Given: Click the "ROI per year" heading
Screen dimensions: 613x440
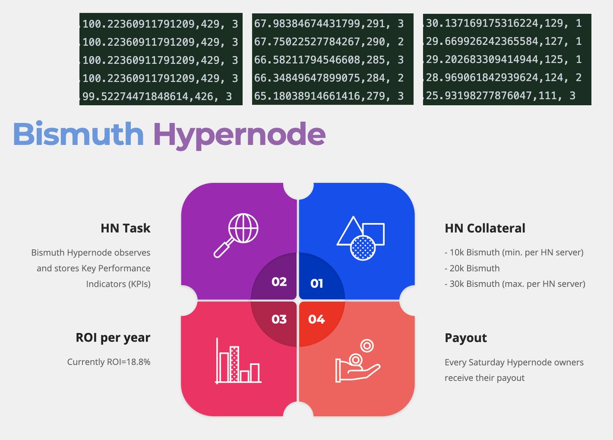Looking at the screenshot, I should pyautogui.click(x=113, y=338).
